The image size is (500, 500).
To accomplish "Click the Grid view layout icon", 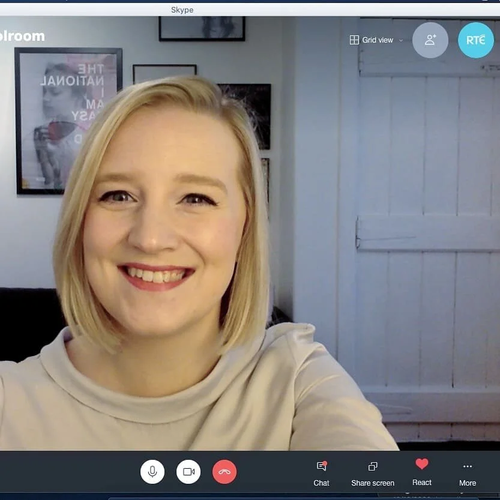I will (354, 40).
